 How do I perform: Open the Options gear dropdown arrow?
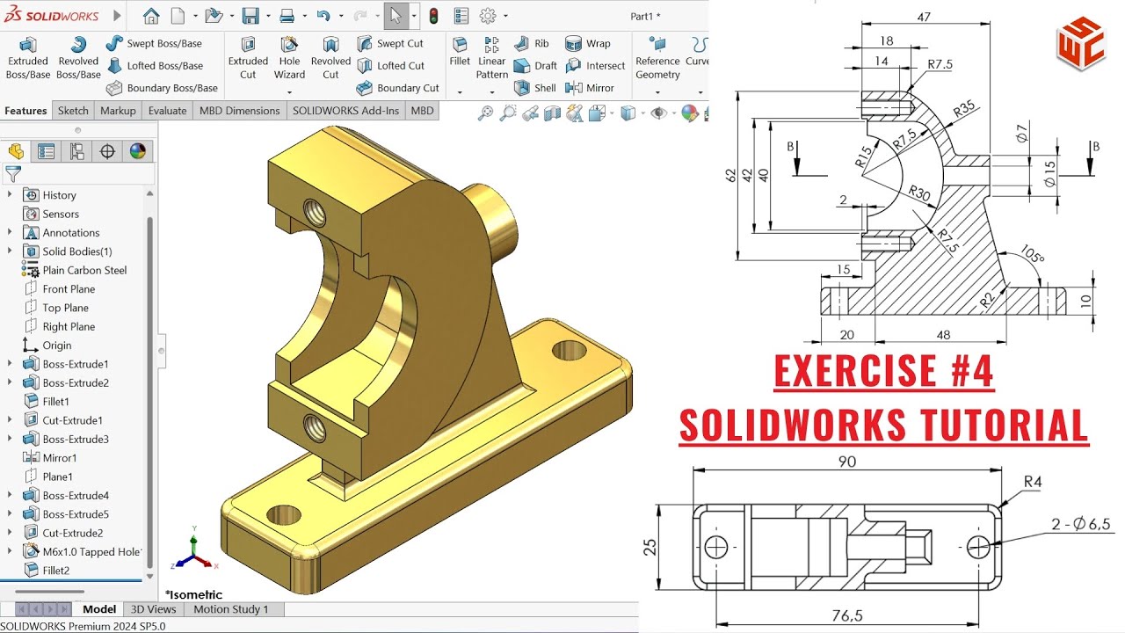tap(504, 16)
